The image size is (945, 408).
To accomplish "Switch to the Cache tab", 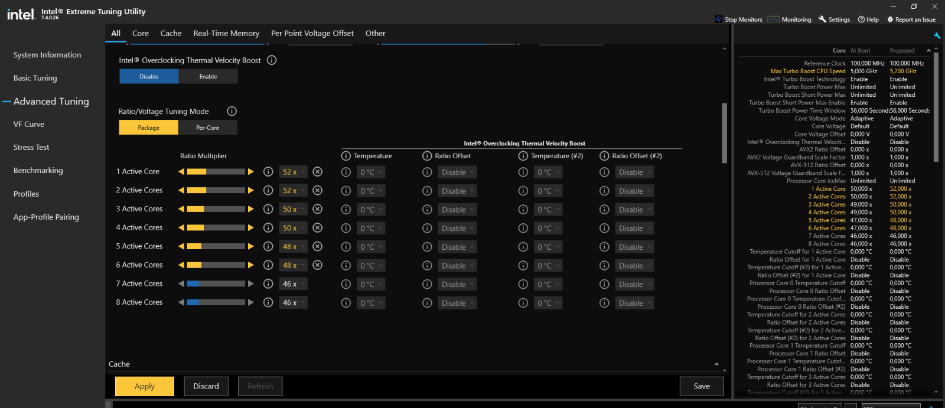I will 171,34.
